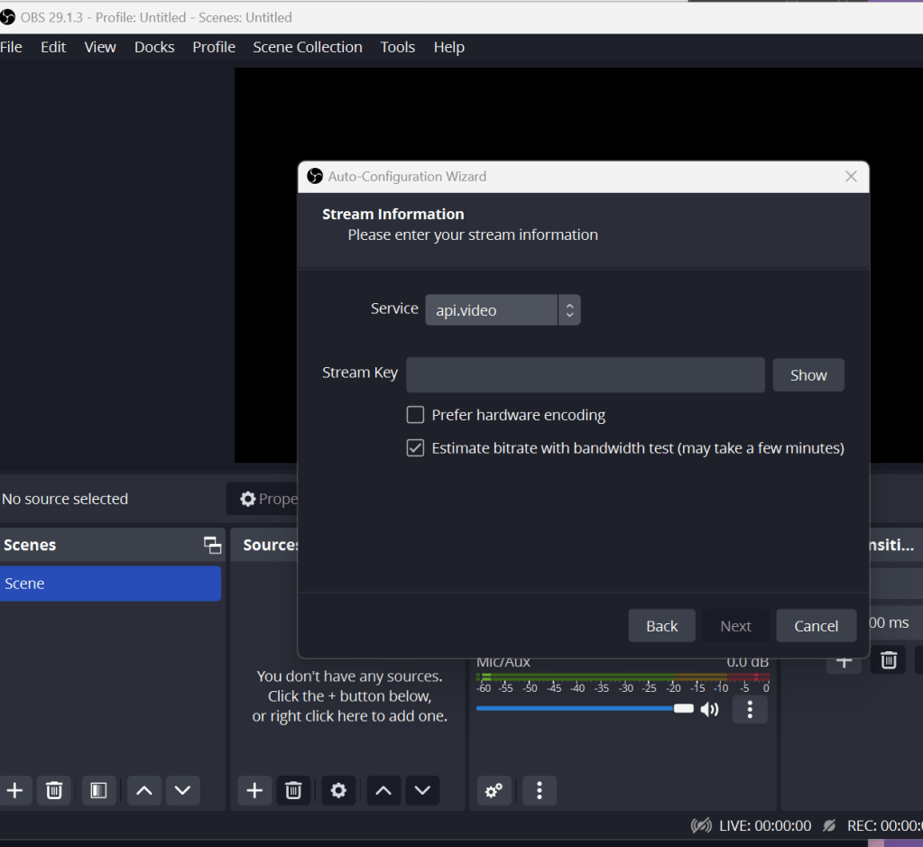Click the streaming status icon beside LIVE
The width and height of the screenshot is (923, 847).
(701, 826)
